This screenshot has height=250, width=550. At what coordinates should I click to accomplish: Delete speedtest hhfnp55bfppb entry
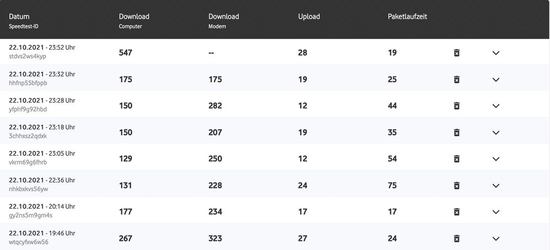pyautogui.click(x=456, y=79)
